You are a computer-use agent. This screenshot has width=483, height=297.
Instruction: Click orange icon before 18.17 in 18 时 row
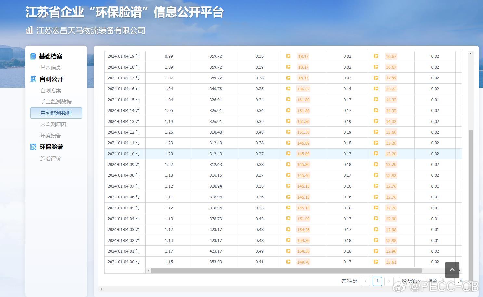pos(288,67)
